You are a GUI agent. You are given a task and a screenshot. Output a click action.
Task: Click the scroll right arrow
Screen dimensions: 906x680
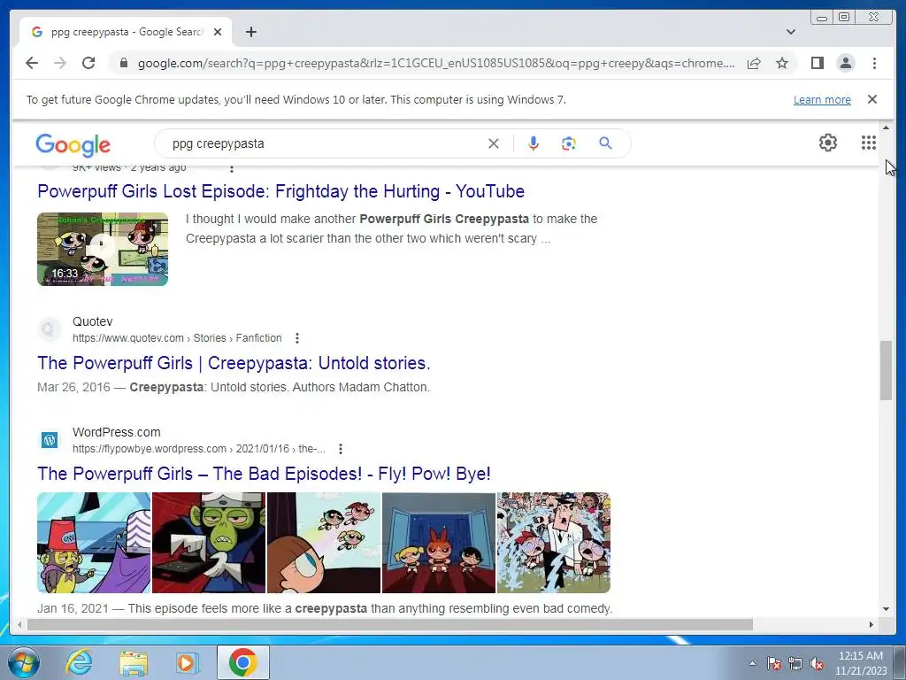[871, 624]
